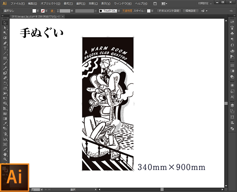The image size is (237, 192).
Task: Open the 編集(E) menu
Action: tap(33, 3)
